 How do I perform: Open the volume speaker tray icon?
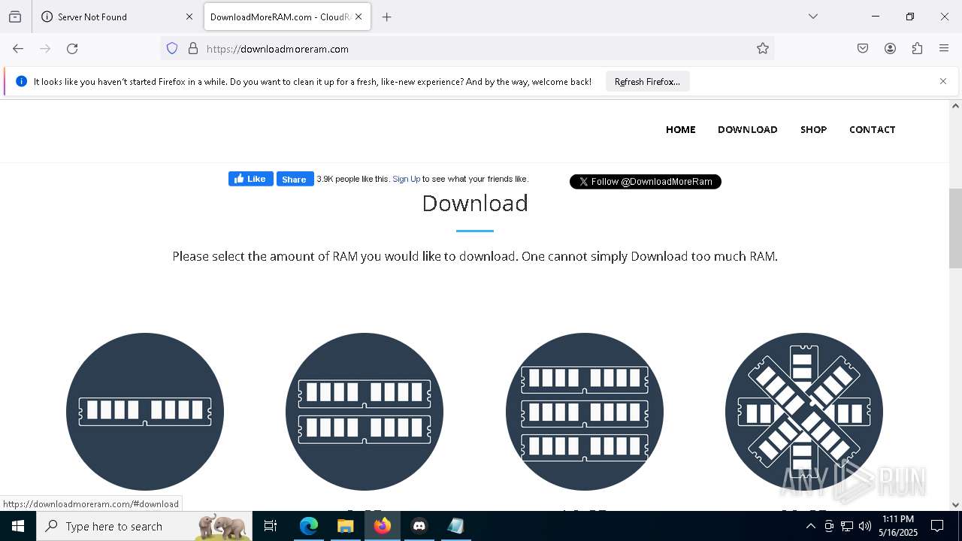coord(865,526)
